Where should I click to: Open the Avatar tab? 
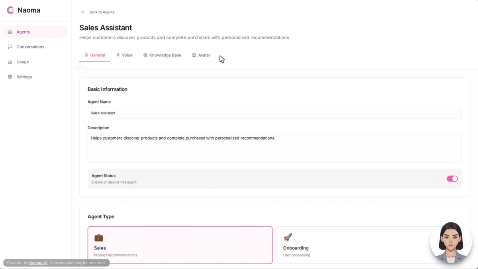(201, 55)
